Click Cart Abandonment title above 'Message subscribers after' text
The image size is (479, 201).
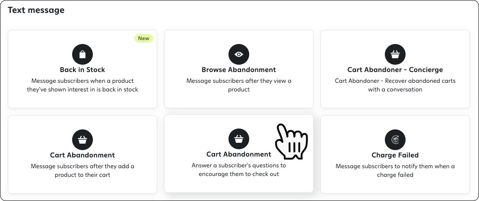82,155
